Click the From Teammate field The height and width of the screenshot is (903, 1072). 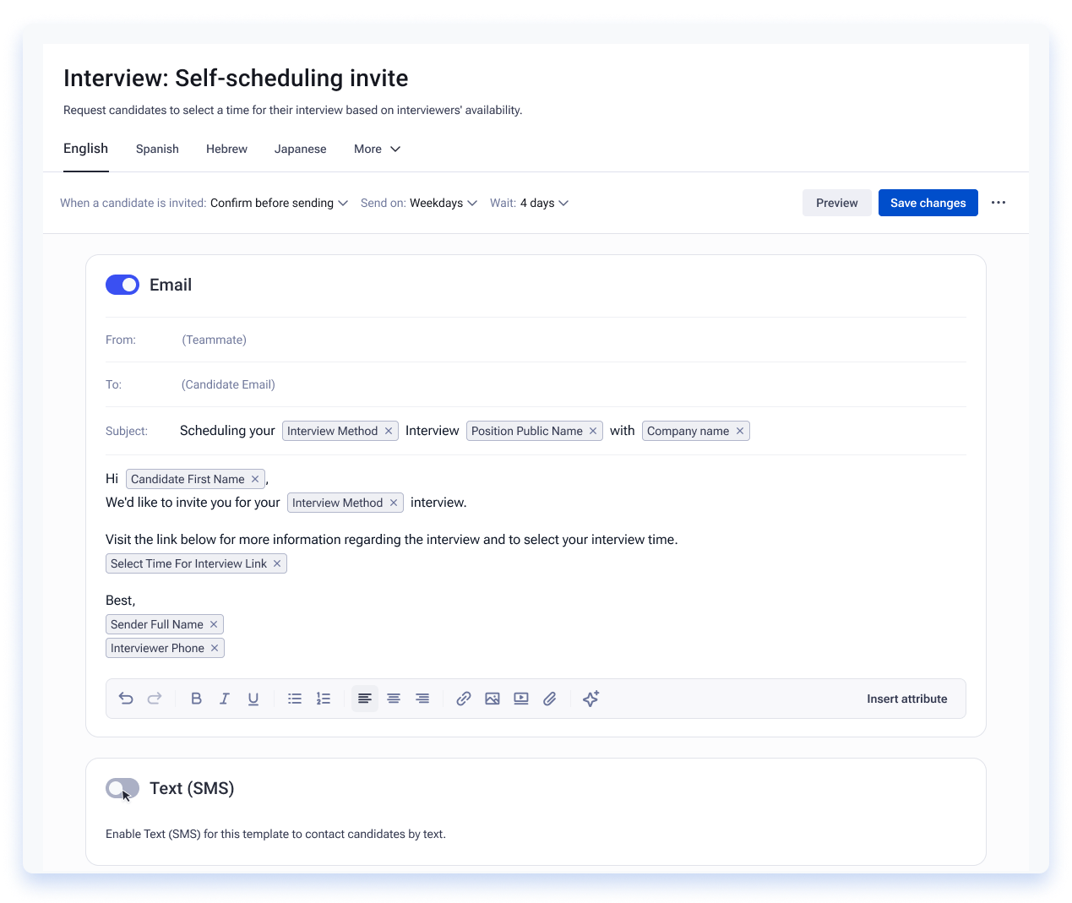coord(536,340)
